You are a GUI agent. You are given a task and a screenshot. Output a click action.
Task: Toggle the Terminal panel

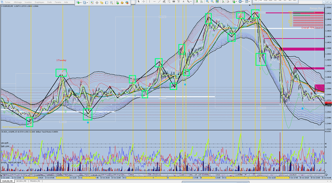point(107,3)
